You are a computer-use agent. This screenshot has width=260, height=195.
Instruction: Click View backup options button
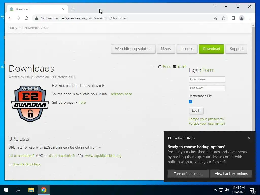[231, 174]
